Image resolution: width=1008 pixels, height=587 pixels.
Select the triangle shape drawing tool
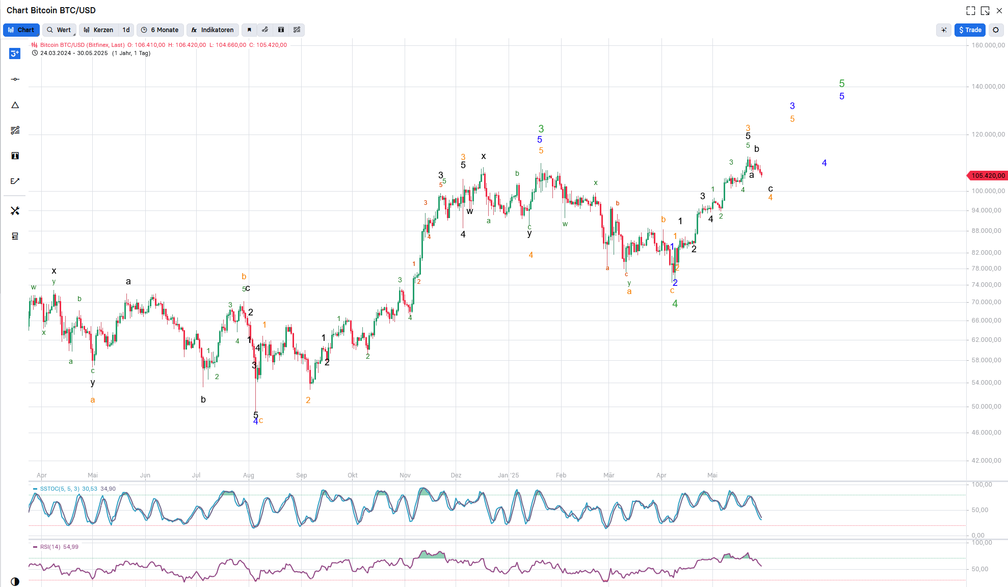(15, 105)
